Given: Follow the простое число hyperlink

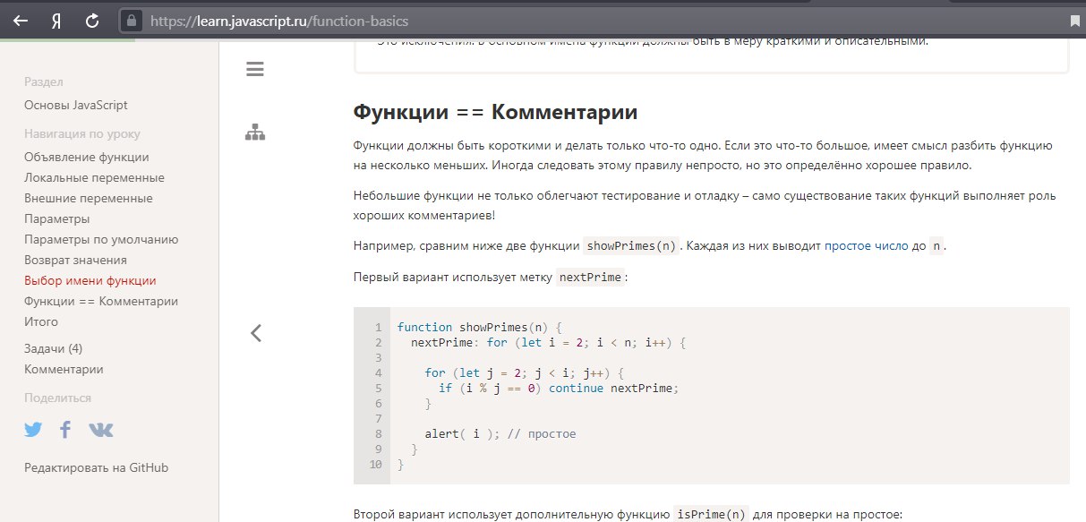Looking at the screenshot, I should pos(866,246).
